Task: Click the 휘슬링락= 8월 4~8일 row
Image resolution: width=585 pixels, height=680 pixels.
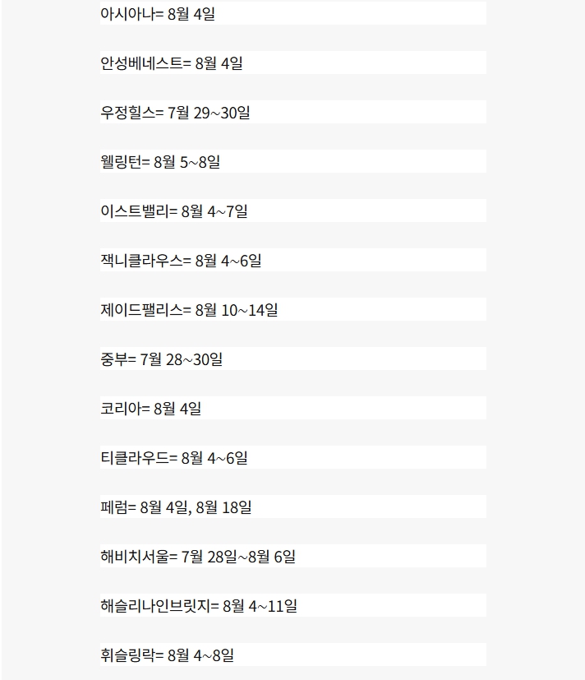Action: click(x=293, y=655)
